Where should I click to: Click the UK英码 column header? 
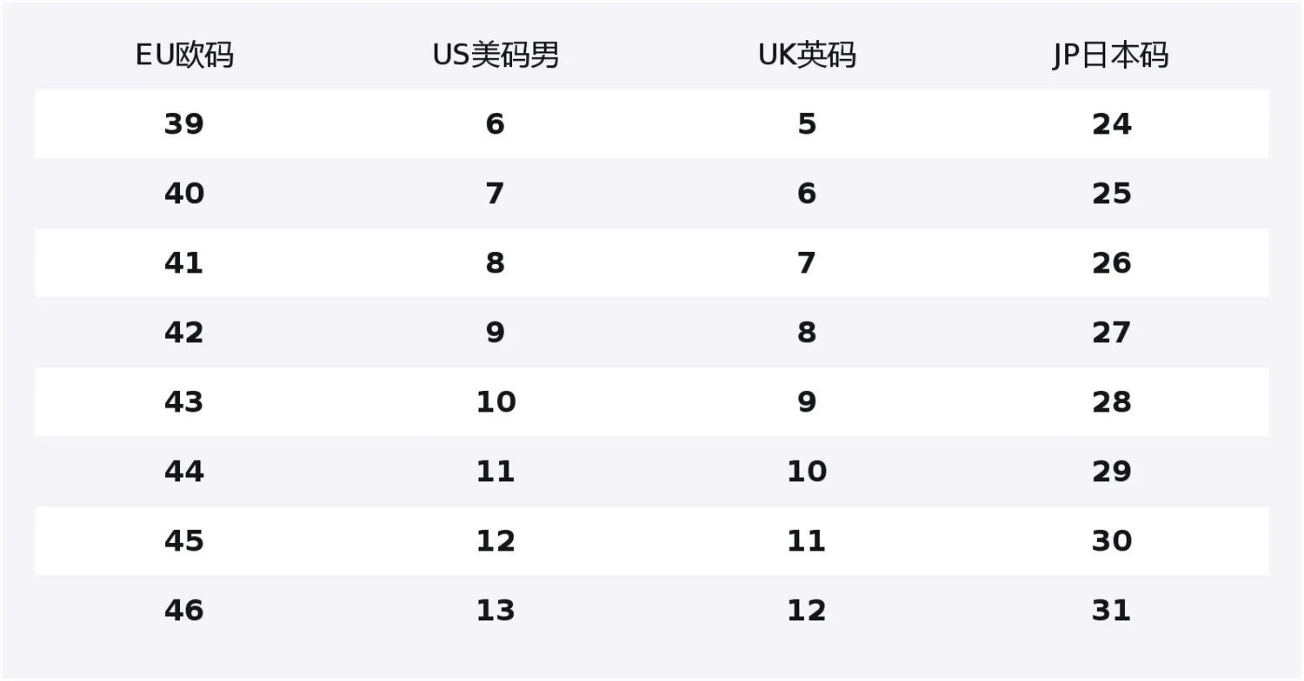pos(807,56)
